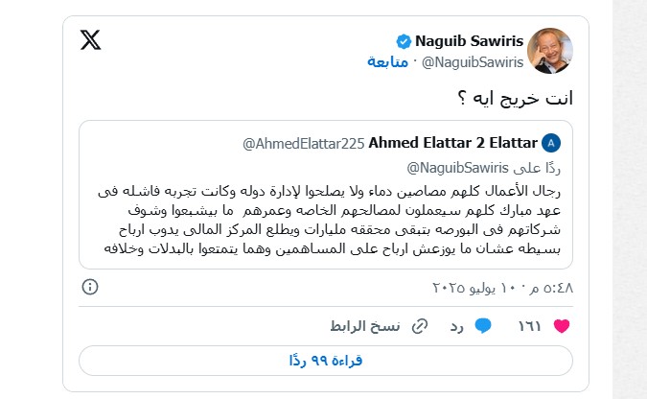Click the main tweet text انت خريج ايه
This screenshot has height=399, width=647.
coord(516,98)
